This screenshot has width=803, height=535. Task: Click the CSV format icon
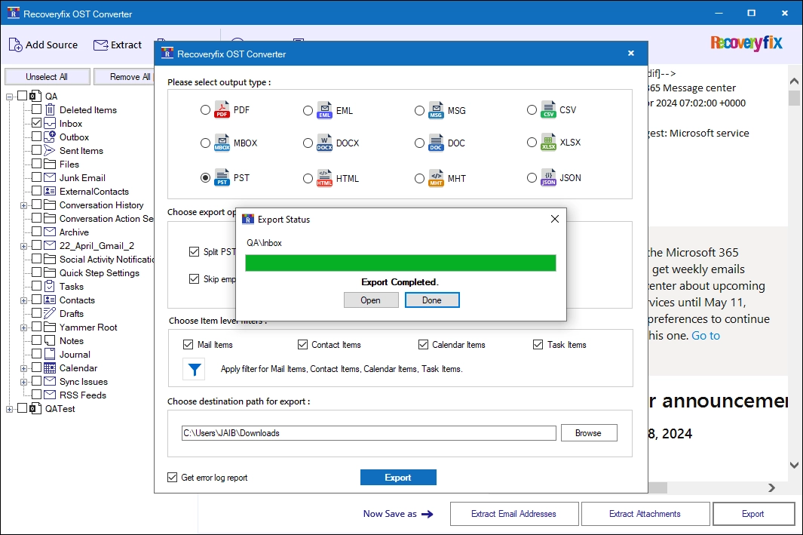pyautogui.click(x=548, y=109)
